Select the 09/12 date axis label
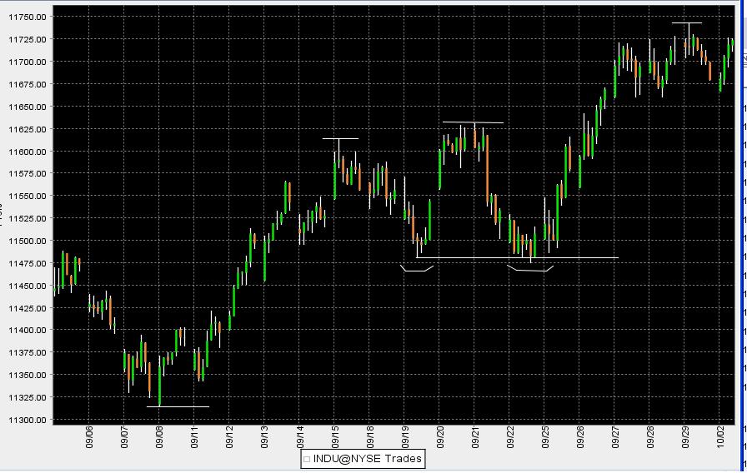747x473 pixels. (x=229, y=438)
